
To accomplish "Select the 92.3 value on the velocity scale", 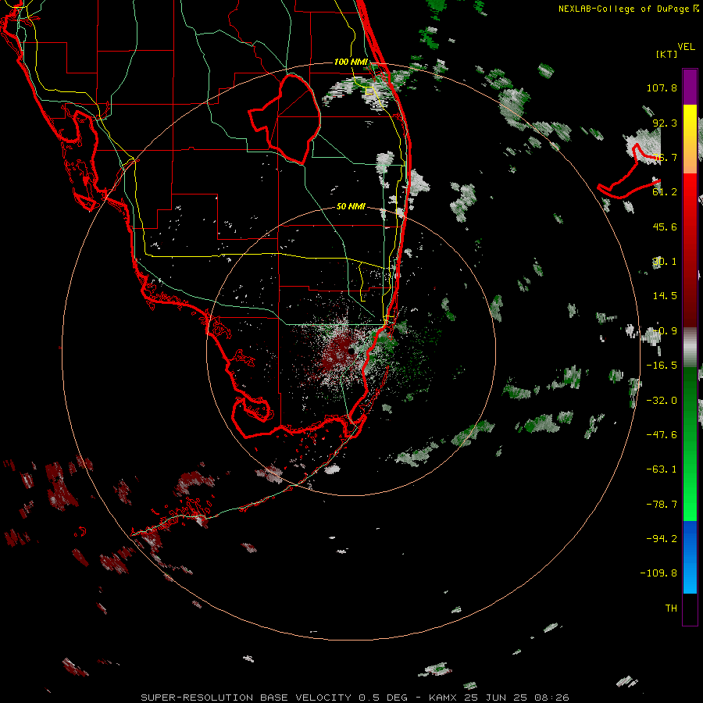I will click(665, 123).
